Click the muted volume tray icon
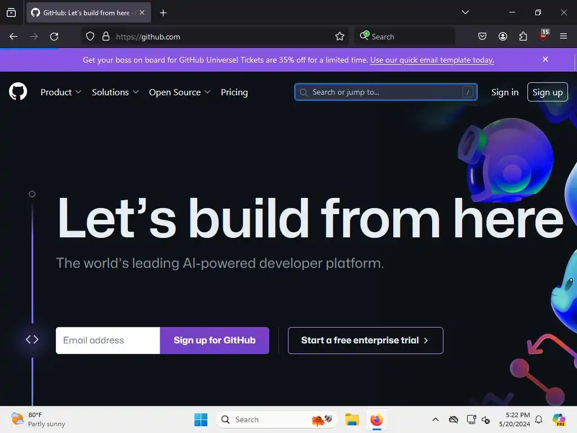Viewport: 577px width, 433px height. 486,419
